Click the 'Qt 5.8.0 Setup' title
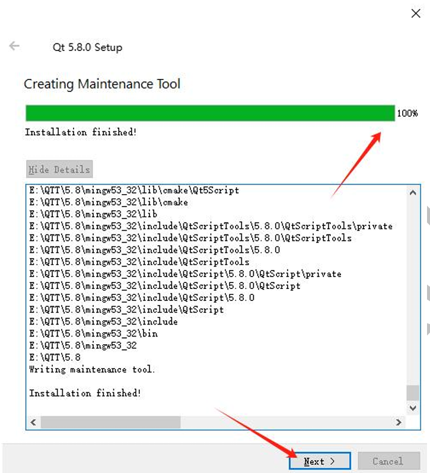The width and height of the screenshot is (430, 473). pos(87,47)
